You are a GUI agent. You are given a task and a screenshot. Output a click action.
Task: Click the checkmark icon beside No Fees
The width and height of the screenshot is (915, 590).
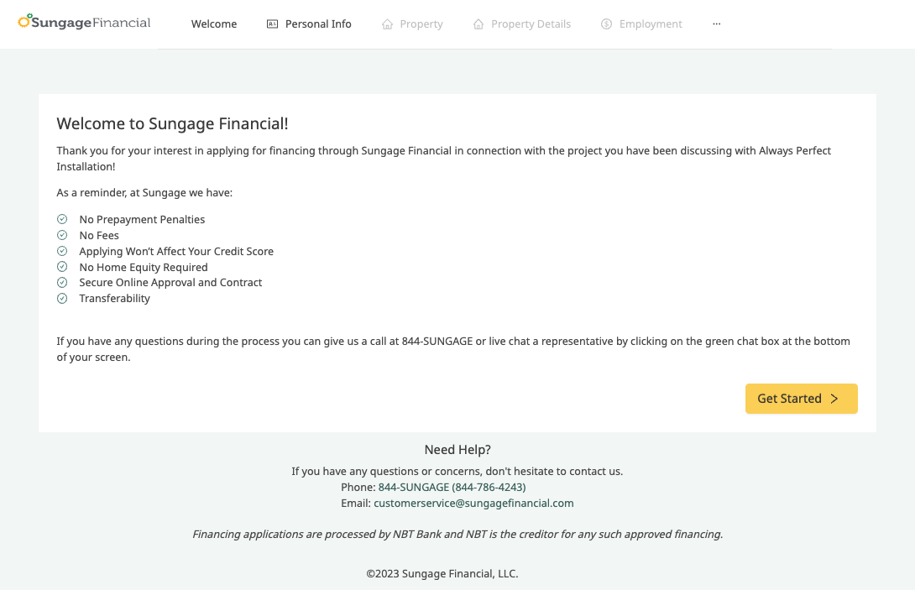click(62, 235)
